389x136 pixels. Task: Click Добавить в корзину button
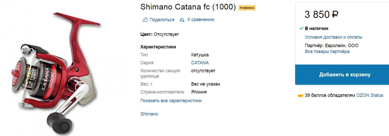[342, 75]
